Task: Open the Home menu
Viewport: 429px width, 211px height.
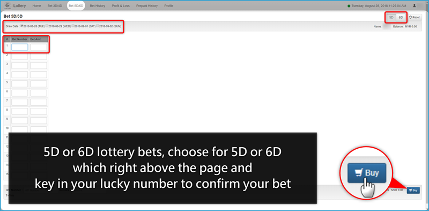Action: (36, 6)
